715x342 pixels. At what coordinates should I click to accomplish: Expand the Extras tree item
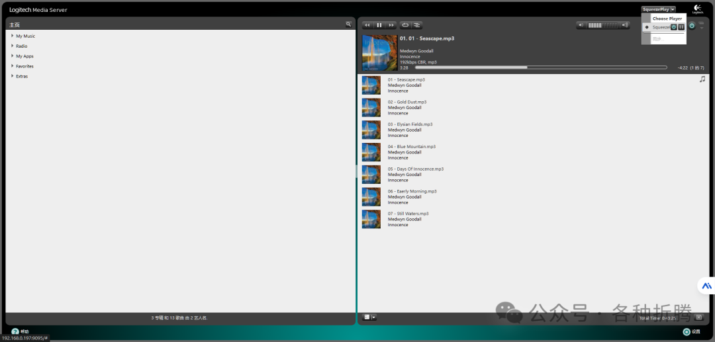coord(13,75)
